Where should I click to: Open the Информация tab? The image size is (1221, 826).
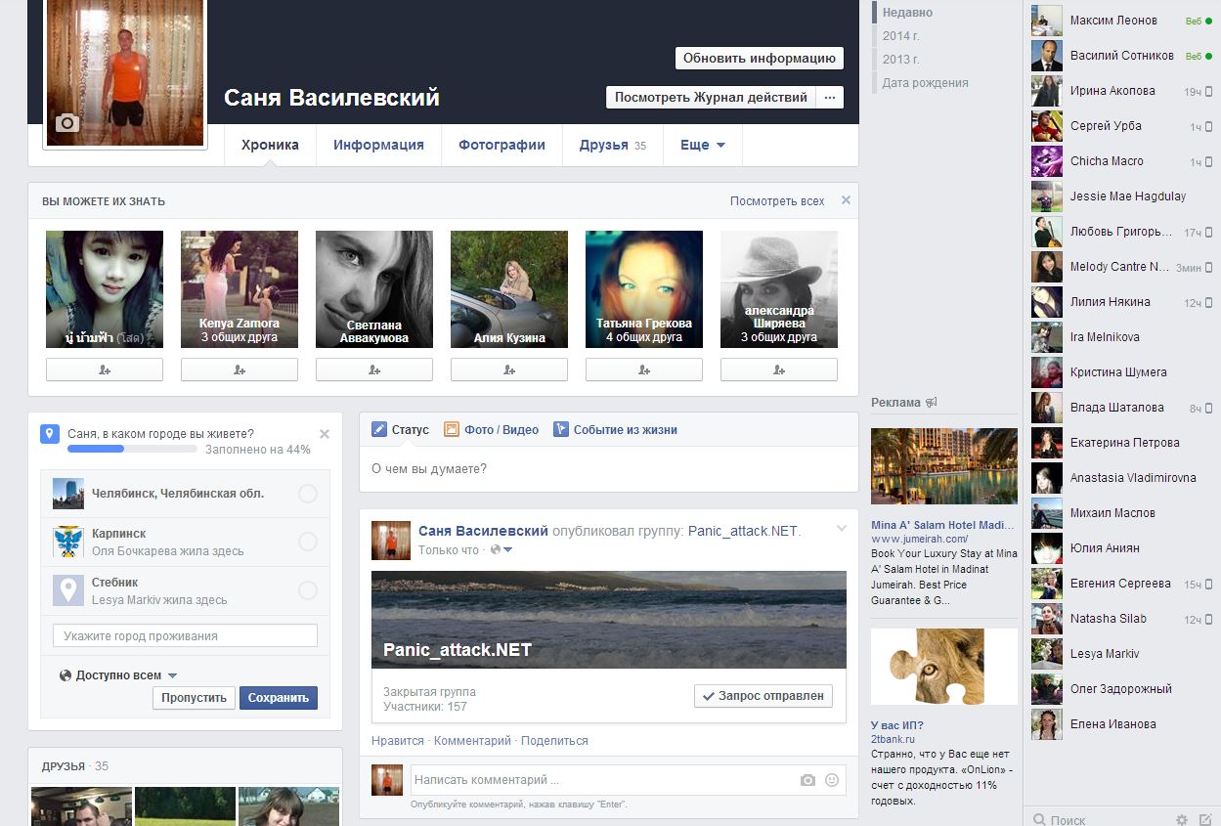click(378, 145)
